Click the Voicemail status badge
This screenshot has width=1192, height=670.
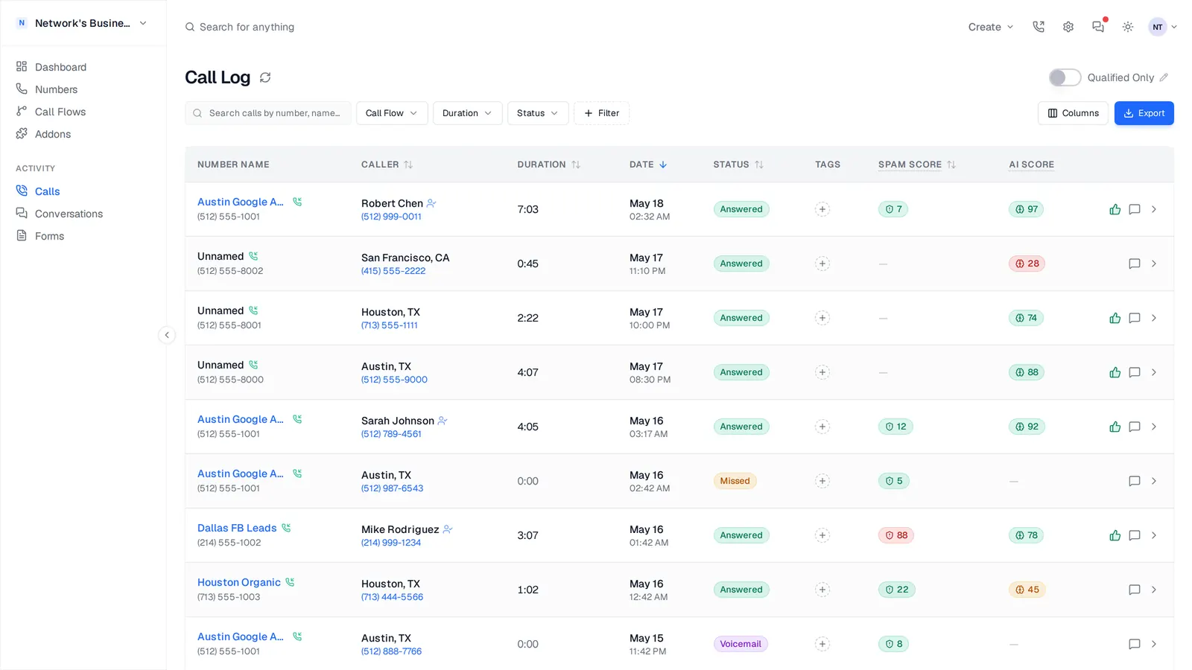[741, 644]
